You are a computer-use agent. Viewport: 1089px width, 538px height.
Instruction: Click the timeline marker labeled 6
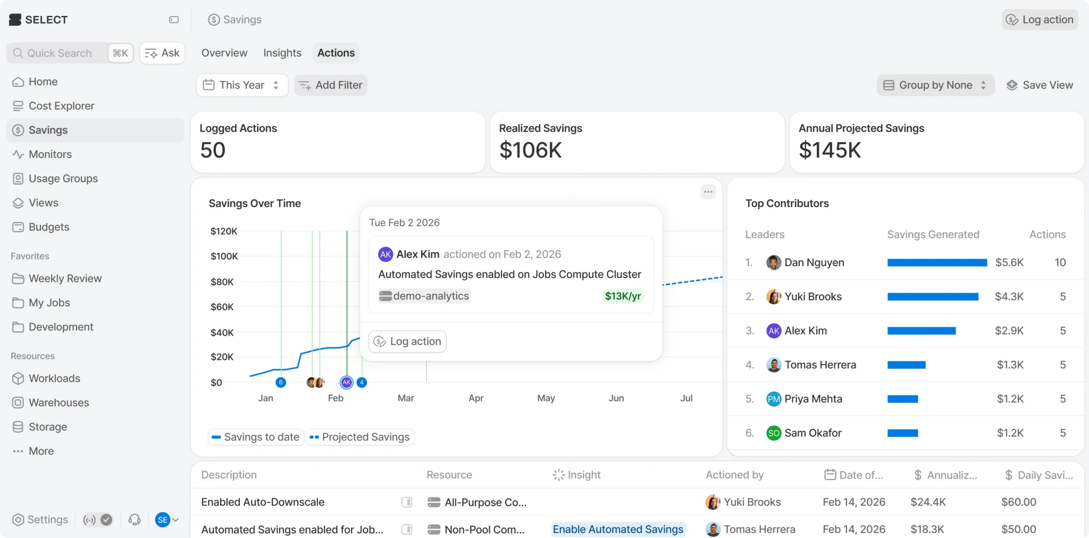[x=281, y=382]
